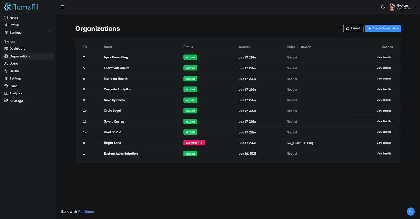Click the refresh arrows icon
The width and height of the screenshot is (420, 219).
(348, 28)
